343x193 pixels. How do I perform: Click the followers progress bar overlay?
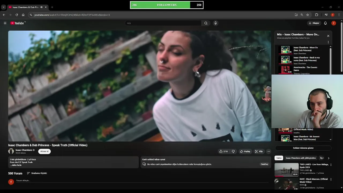167,5
